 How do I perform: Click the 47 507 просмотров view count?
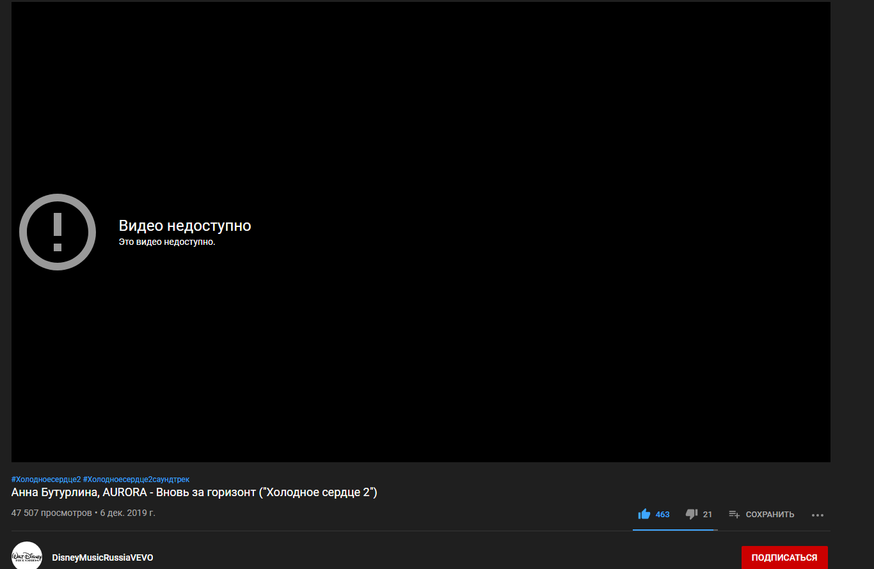coord(52,513)
